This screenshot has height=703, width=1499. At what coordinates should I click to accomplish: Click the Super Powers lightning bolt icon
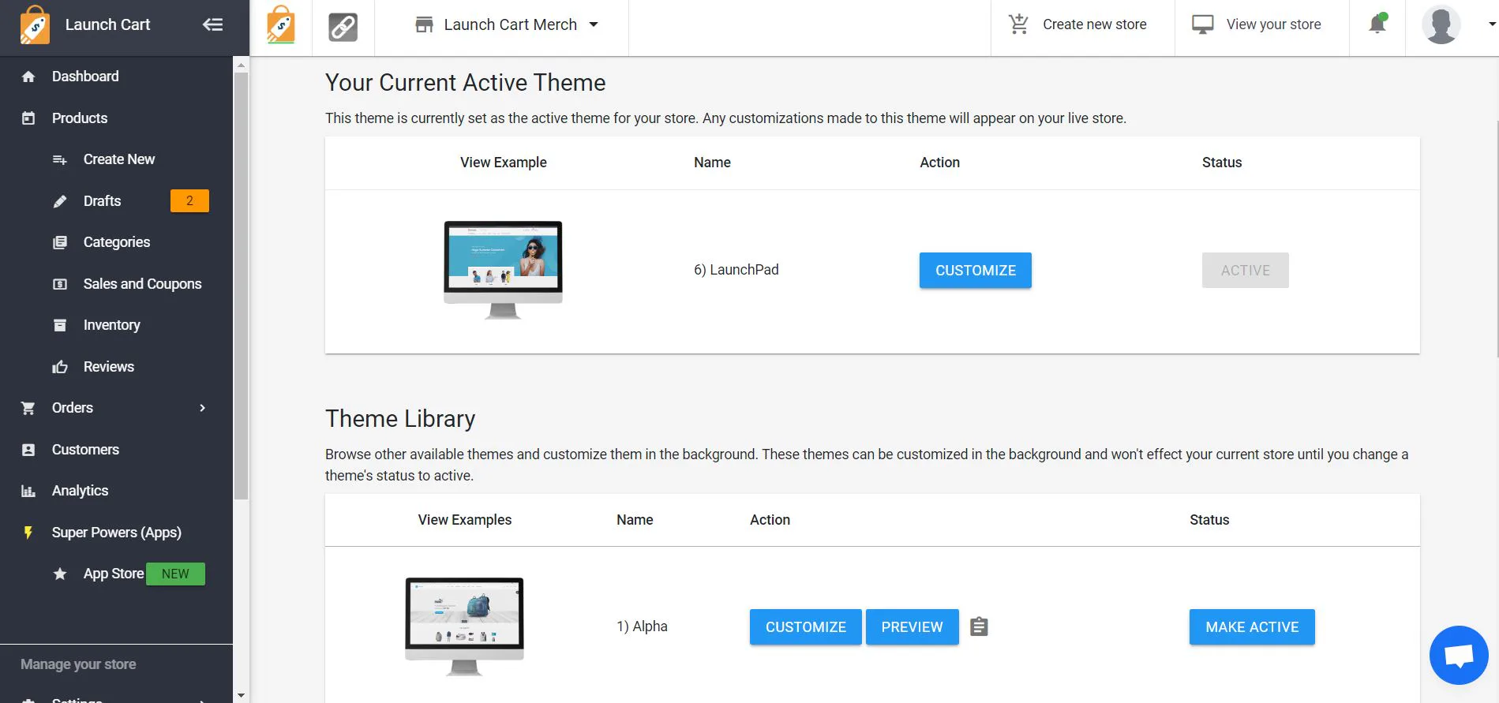coord(28,533)
